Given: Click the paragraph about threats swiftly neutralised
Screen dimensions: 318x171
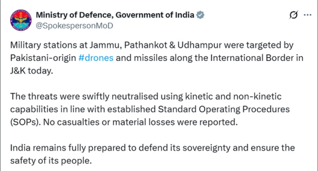Looking at the screenshot, I should point(150,109).
